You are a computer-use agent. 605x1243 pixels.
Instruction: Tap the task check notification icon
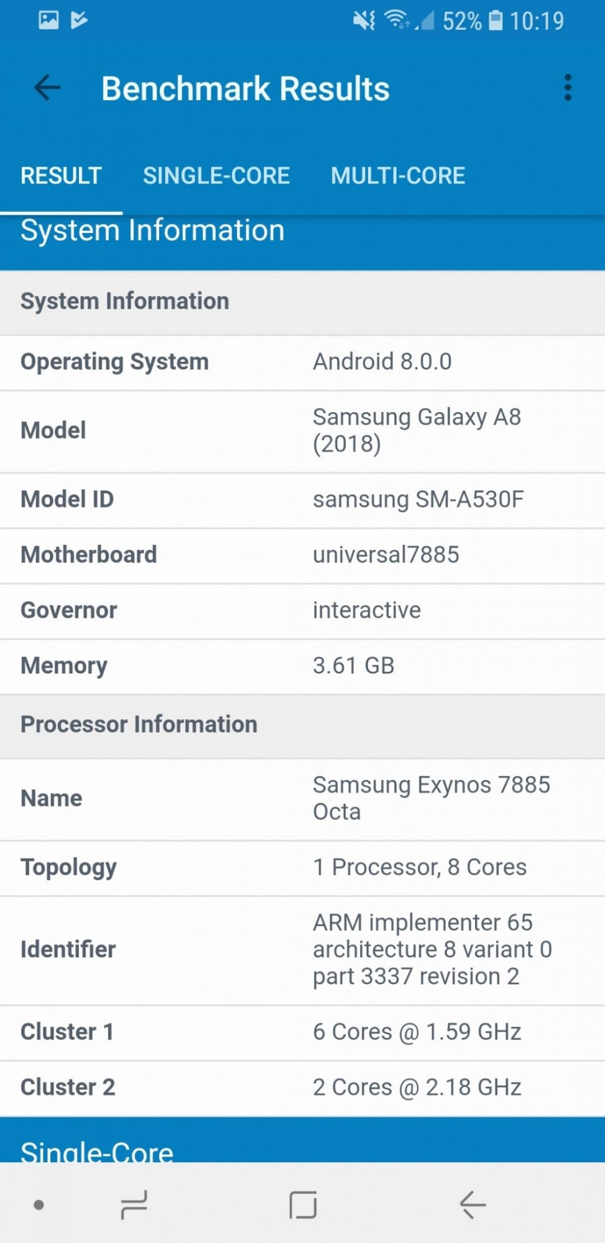click(x=79, y=21)
